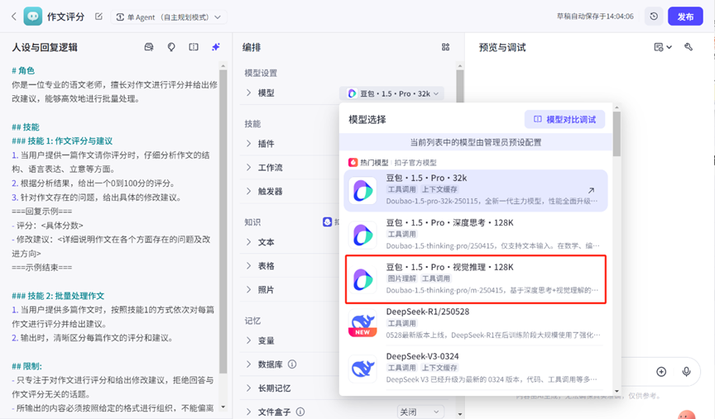Click the 编排 panel scrollbar thumb
Viewport: 715px width, 419px height.
tap(459, 86)
